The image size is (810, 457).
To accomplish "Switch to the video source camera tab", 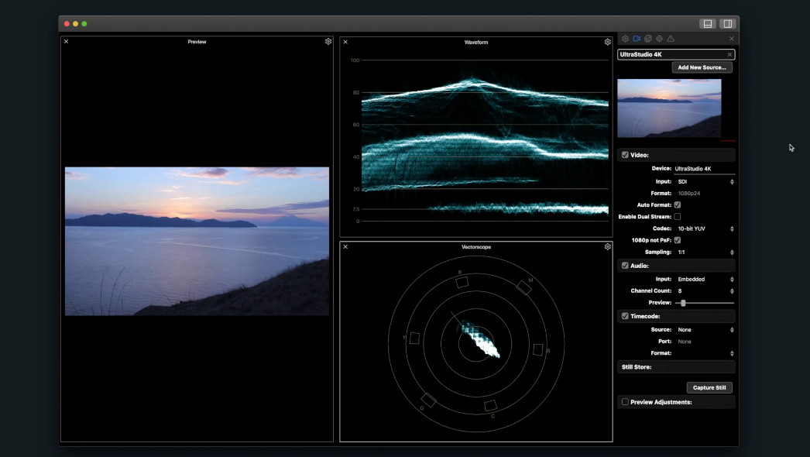I will [x=637, y=39].
